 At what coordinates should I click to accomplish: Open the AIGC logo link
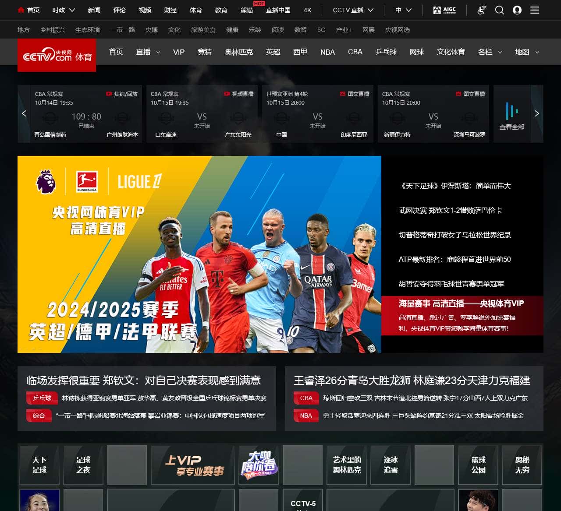(444, 10)
